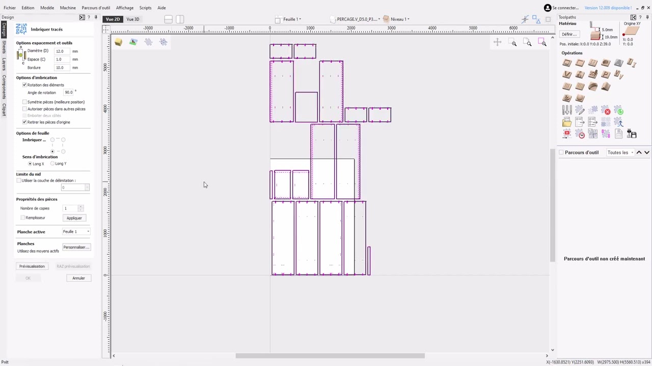Select the Long Y nesting direction
The image size is (652, 366).
52,164
